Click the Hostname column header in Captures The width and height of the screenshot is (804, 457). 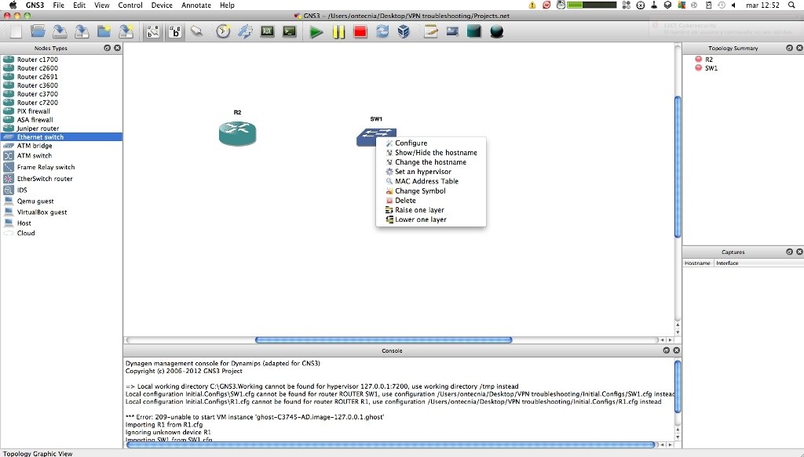tap(697, 263)
